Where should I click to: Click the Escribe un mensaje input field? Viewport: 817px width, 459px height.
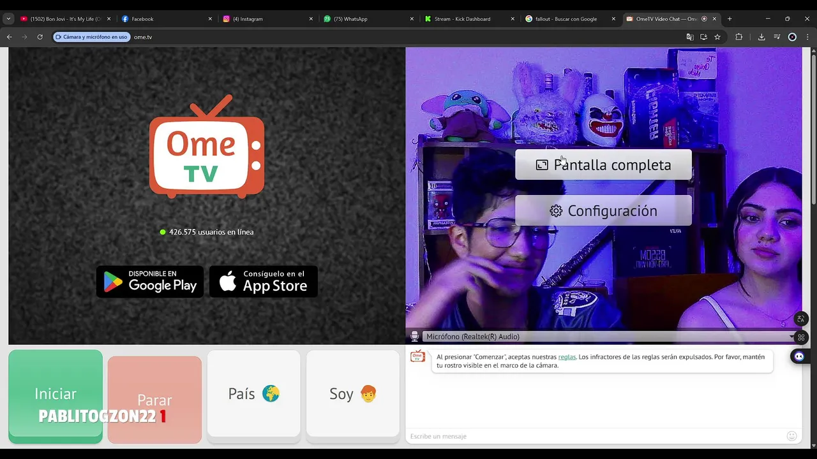coord(597,436)
